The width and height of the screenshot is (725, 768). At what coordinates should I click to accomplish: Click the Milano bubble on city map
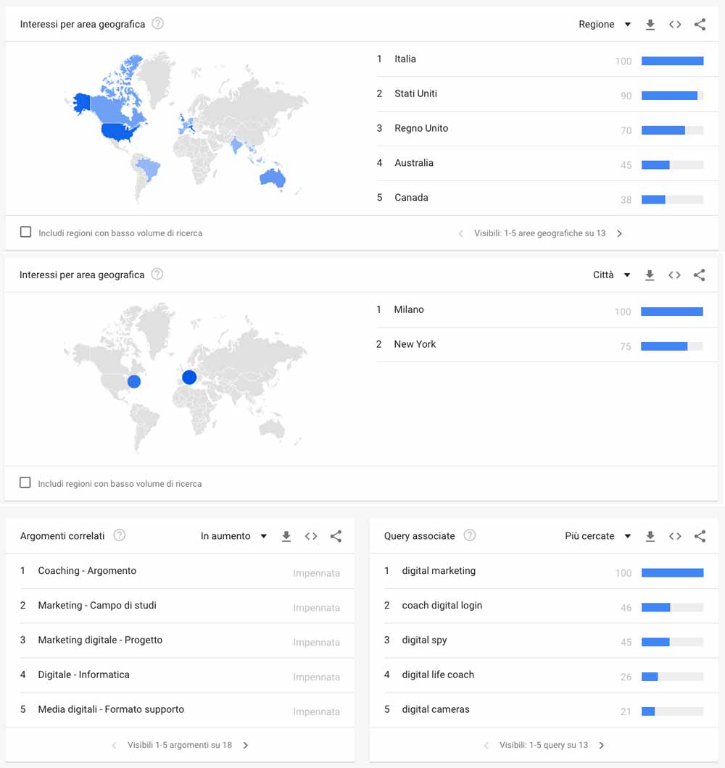pyautogui.click(x=189, y=377)
